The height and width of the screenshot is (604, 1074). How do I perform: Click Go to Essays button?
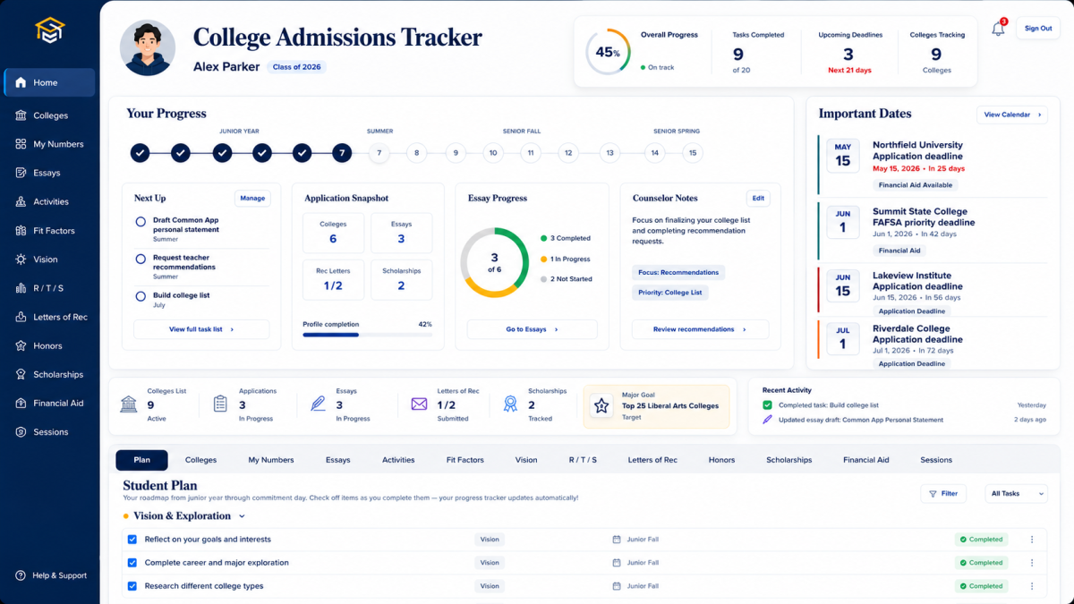pyautogui.click(x=532, y=329)
